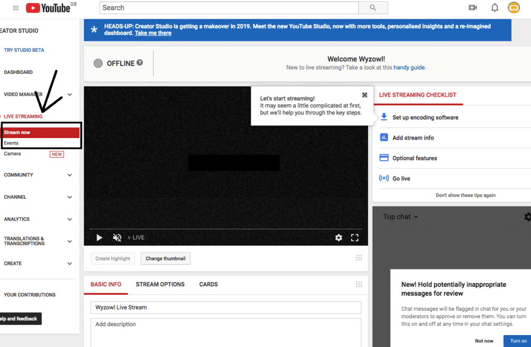The width and height of the screenshot is (531, 347).
Task: Open the live player settings gear
Action: [x=339, y=237]
